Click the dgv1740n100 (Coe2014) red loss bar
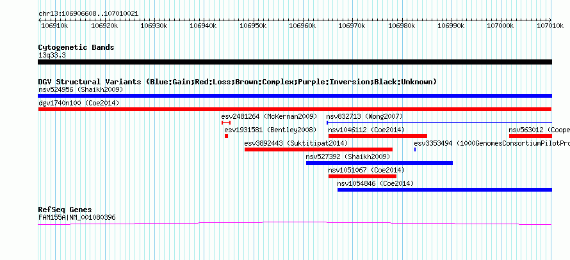 tap(295, 109)
